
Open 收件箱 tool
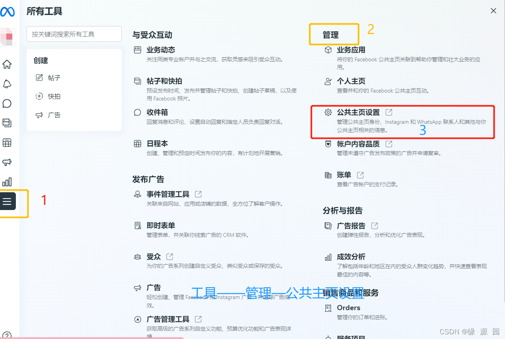click(x=157, y=112)
